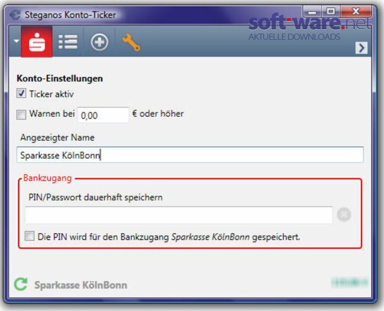Maximize the Konto-Ticker window
Image resolution: width=384 pixels, height=311 pixels.
pos(330,11)
